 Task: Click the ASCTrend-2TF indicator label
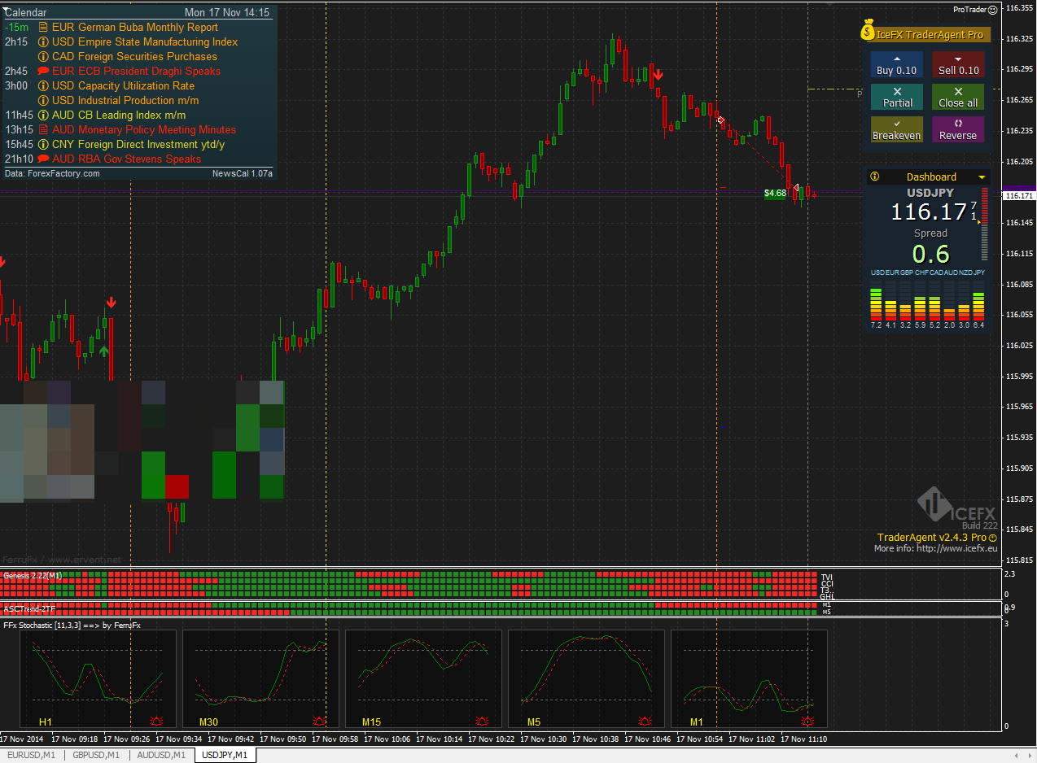pyautogui.click(x=29, y=608)
